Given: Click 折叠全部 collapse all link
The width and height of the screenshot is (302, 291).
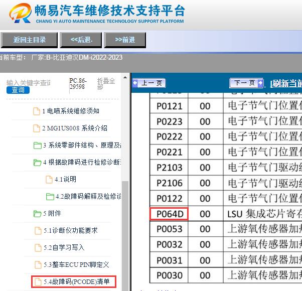Looking at the screenshot, I should [106, 84].
